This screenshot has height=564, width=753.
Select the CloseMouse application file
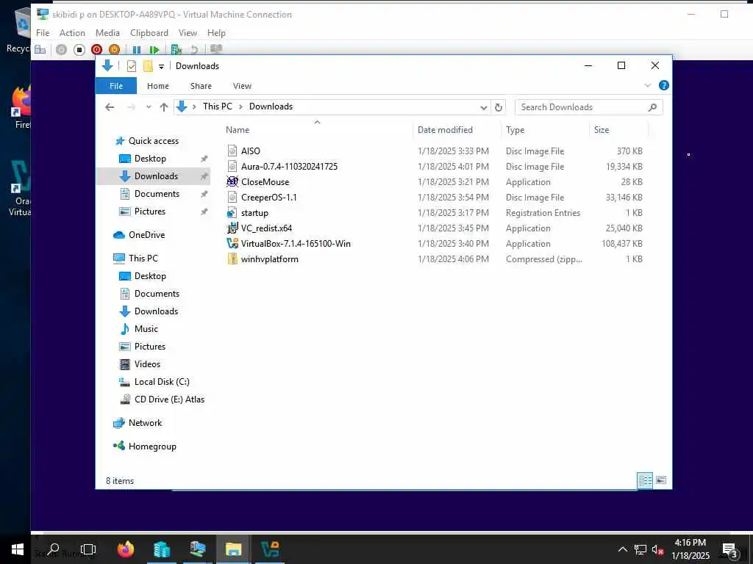click(x=265, y=182)
